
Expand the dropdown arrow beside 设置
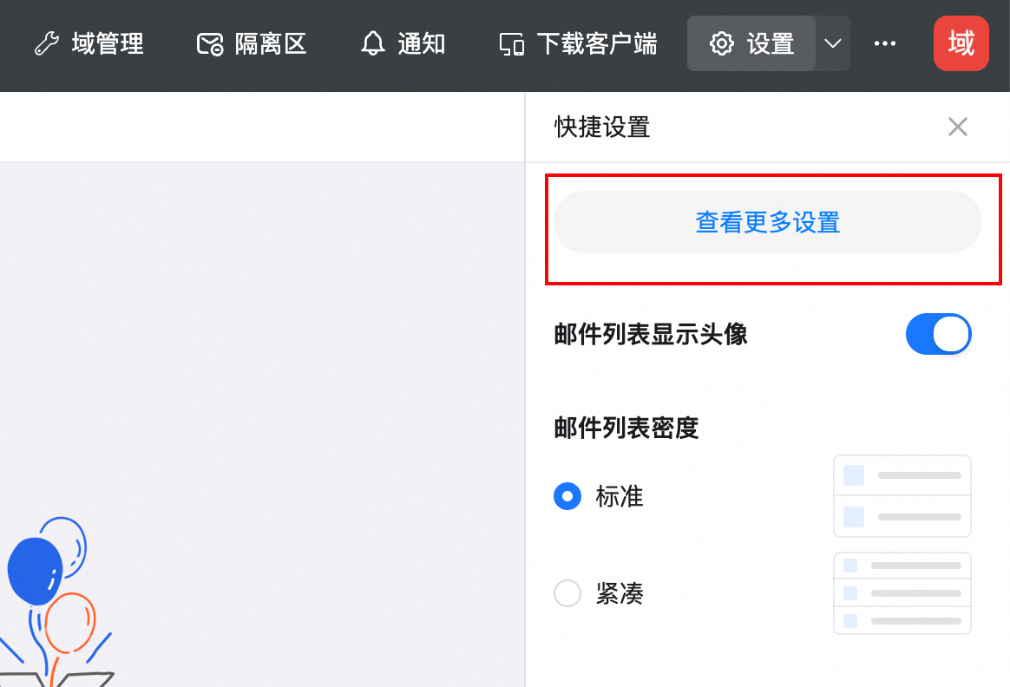833,43
